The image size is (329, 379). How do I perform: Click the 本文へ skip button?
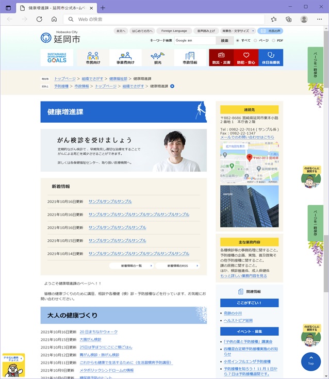[x=121, y=31]
